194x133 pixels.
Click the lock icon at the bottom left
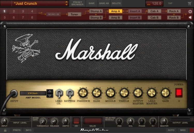click(x=5, y=130)
